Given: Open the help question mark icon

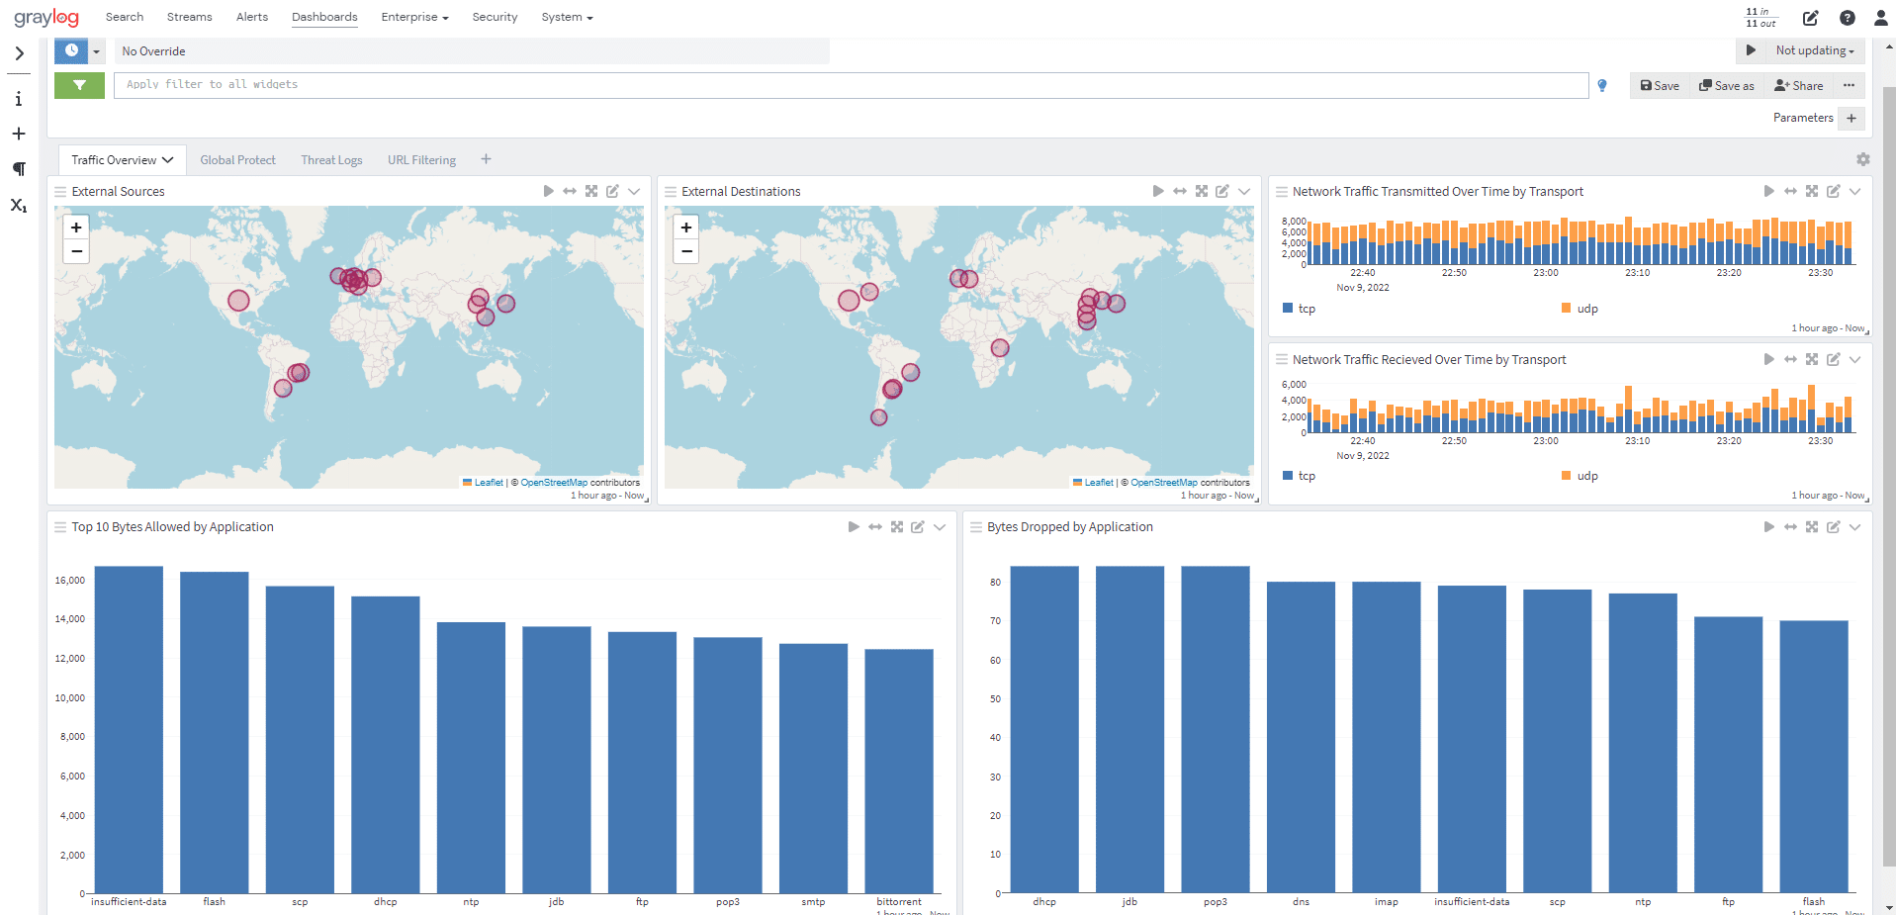Looking at the screenshot, I should point(1847,18).
